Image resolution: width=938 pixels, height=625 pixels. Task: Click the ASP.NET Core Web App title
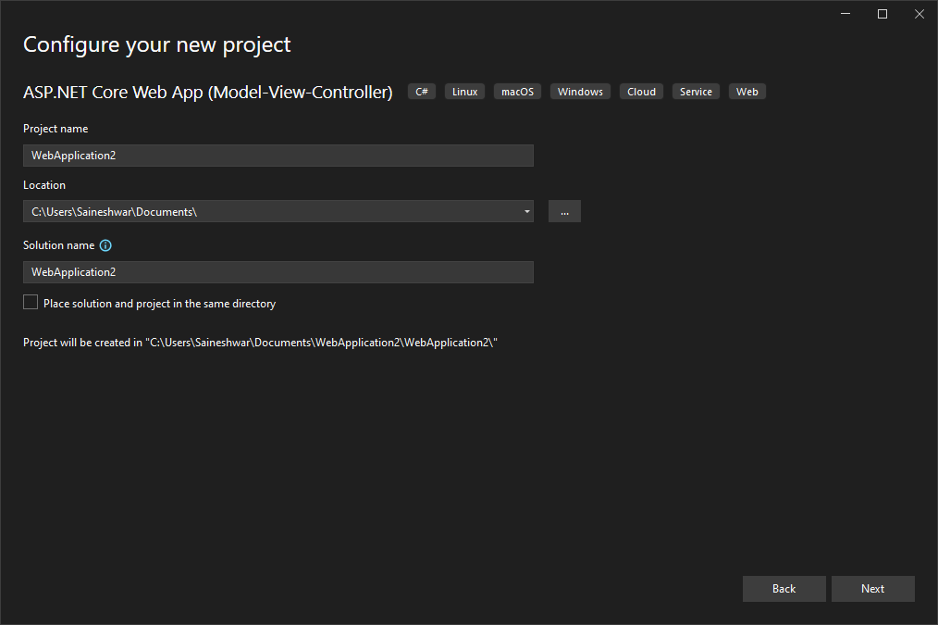click(205, 92)
